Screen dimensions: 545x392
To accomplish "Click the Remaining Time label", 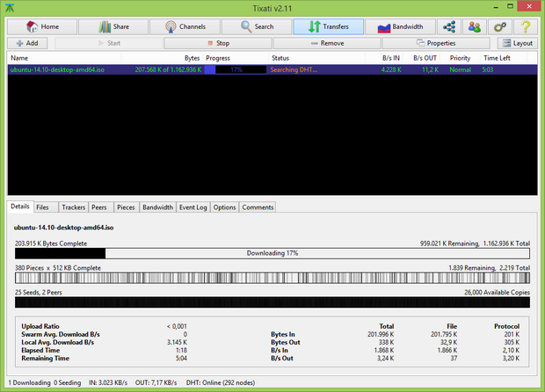I will (x=45, y=359).
